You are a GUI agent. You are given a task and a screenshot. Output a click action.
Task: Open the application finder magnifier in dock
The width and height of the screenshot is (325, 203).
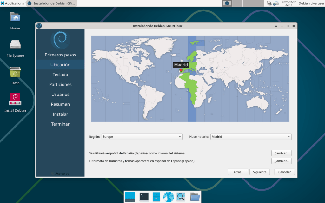pyautogui.click(x=181, y=197)
